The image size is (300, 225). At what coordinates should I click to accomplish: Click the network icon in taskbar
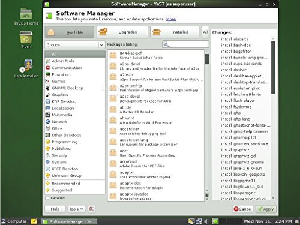pos(199,221)
